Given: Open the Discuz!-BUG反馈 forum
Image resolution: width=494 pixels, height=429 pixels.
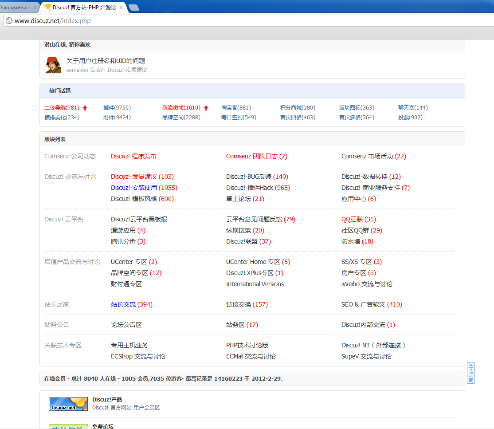Looking at the screenshot, I should coord(249,177).
